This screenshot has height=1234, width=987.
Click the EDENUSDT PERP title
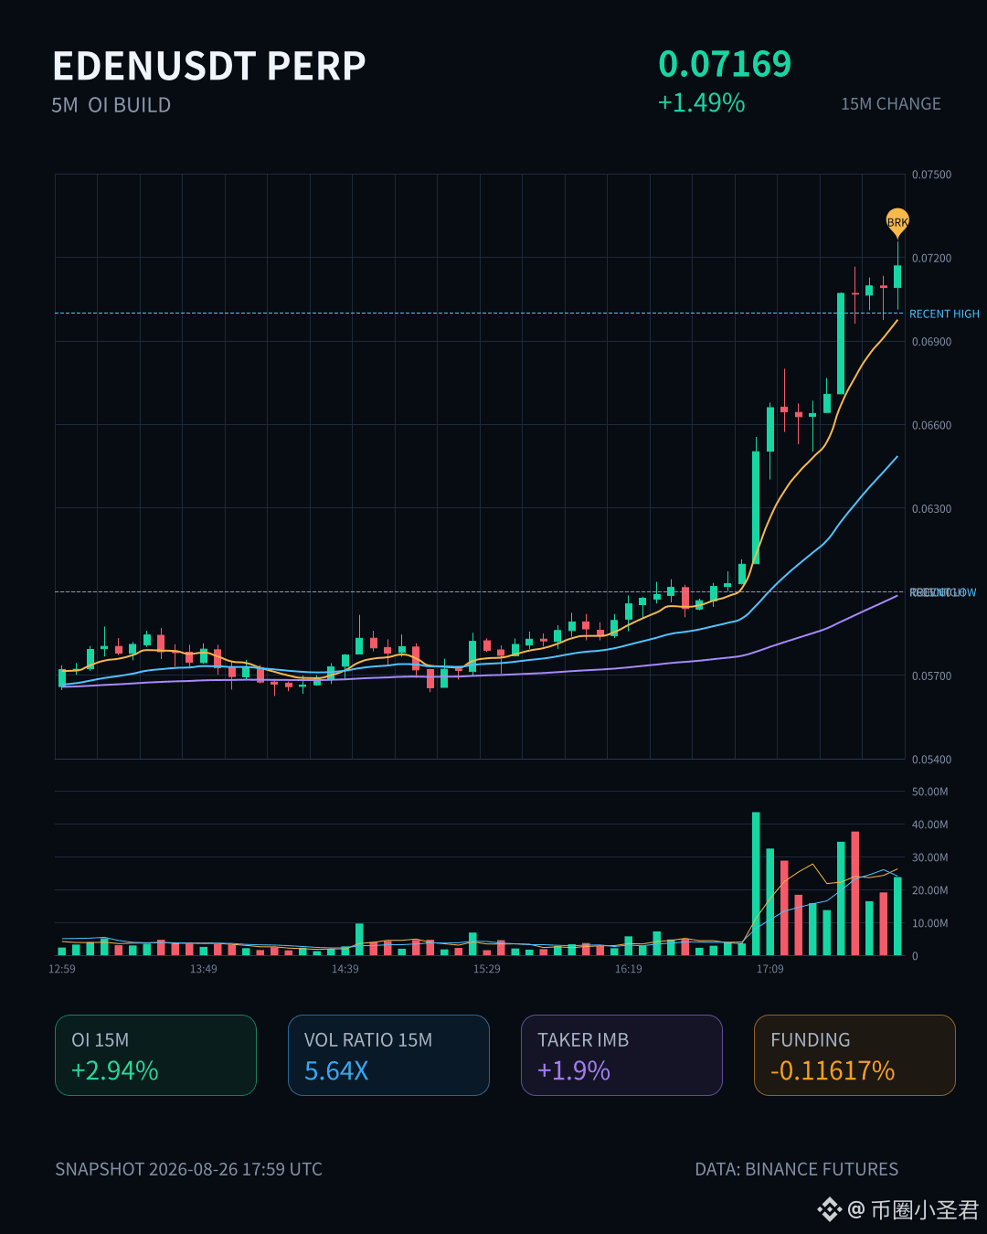[x=209, y=66]
